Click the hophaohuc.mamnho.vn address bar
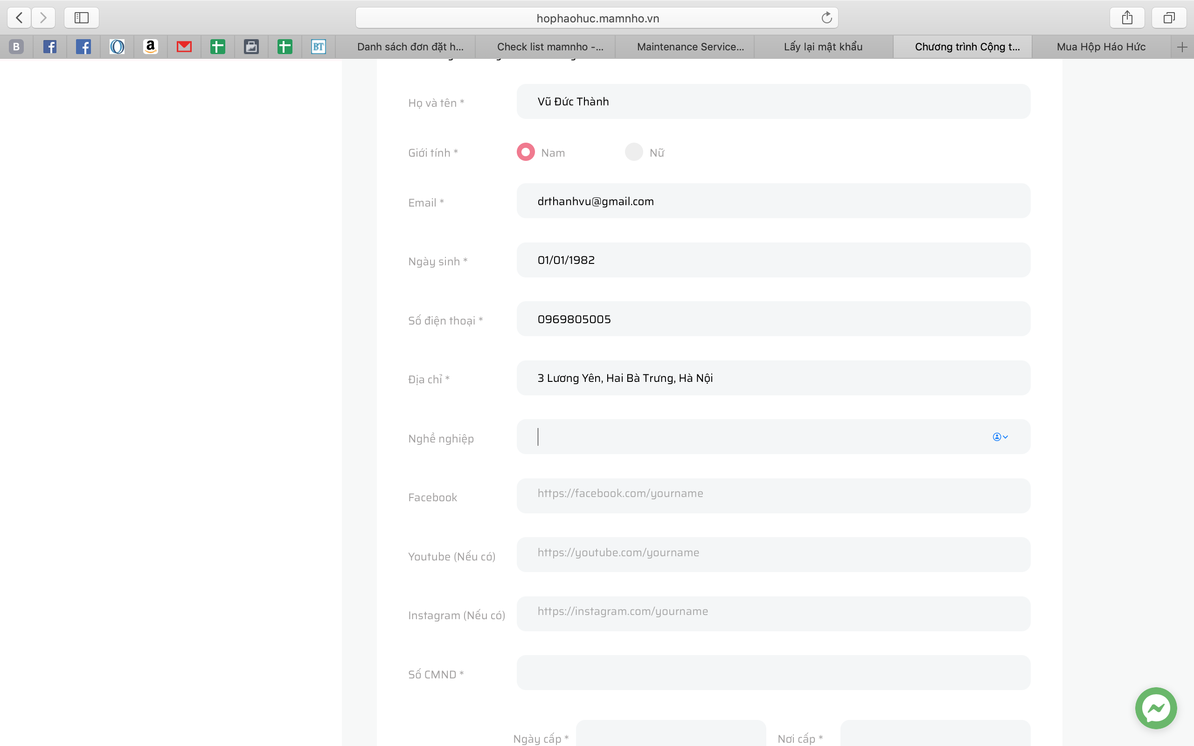The image size is (1194, 746). tap(597, 18)
